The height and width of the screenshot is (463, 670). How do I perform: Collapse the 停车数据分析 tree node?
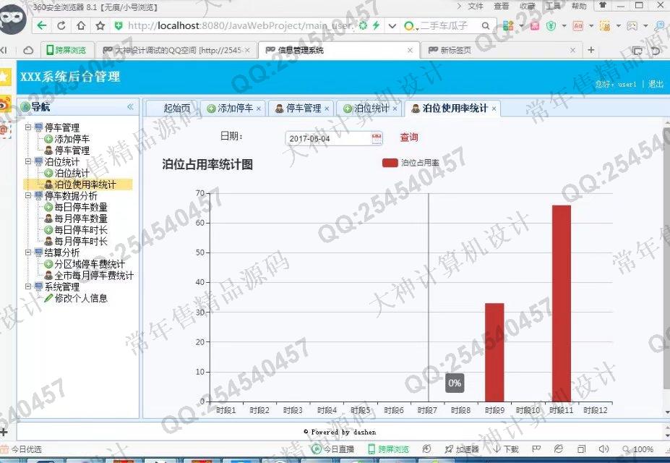pyautogui.click(x=28, y=196)
